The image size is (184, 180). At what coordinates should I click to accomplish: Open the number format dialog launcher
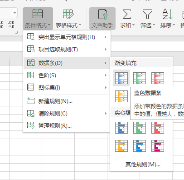coord(17,32)
